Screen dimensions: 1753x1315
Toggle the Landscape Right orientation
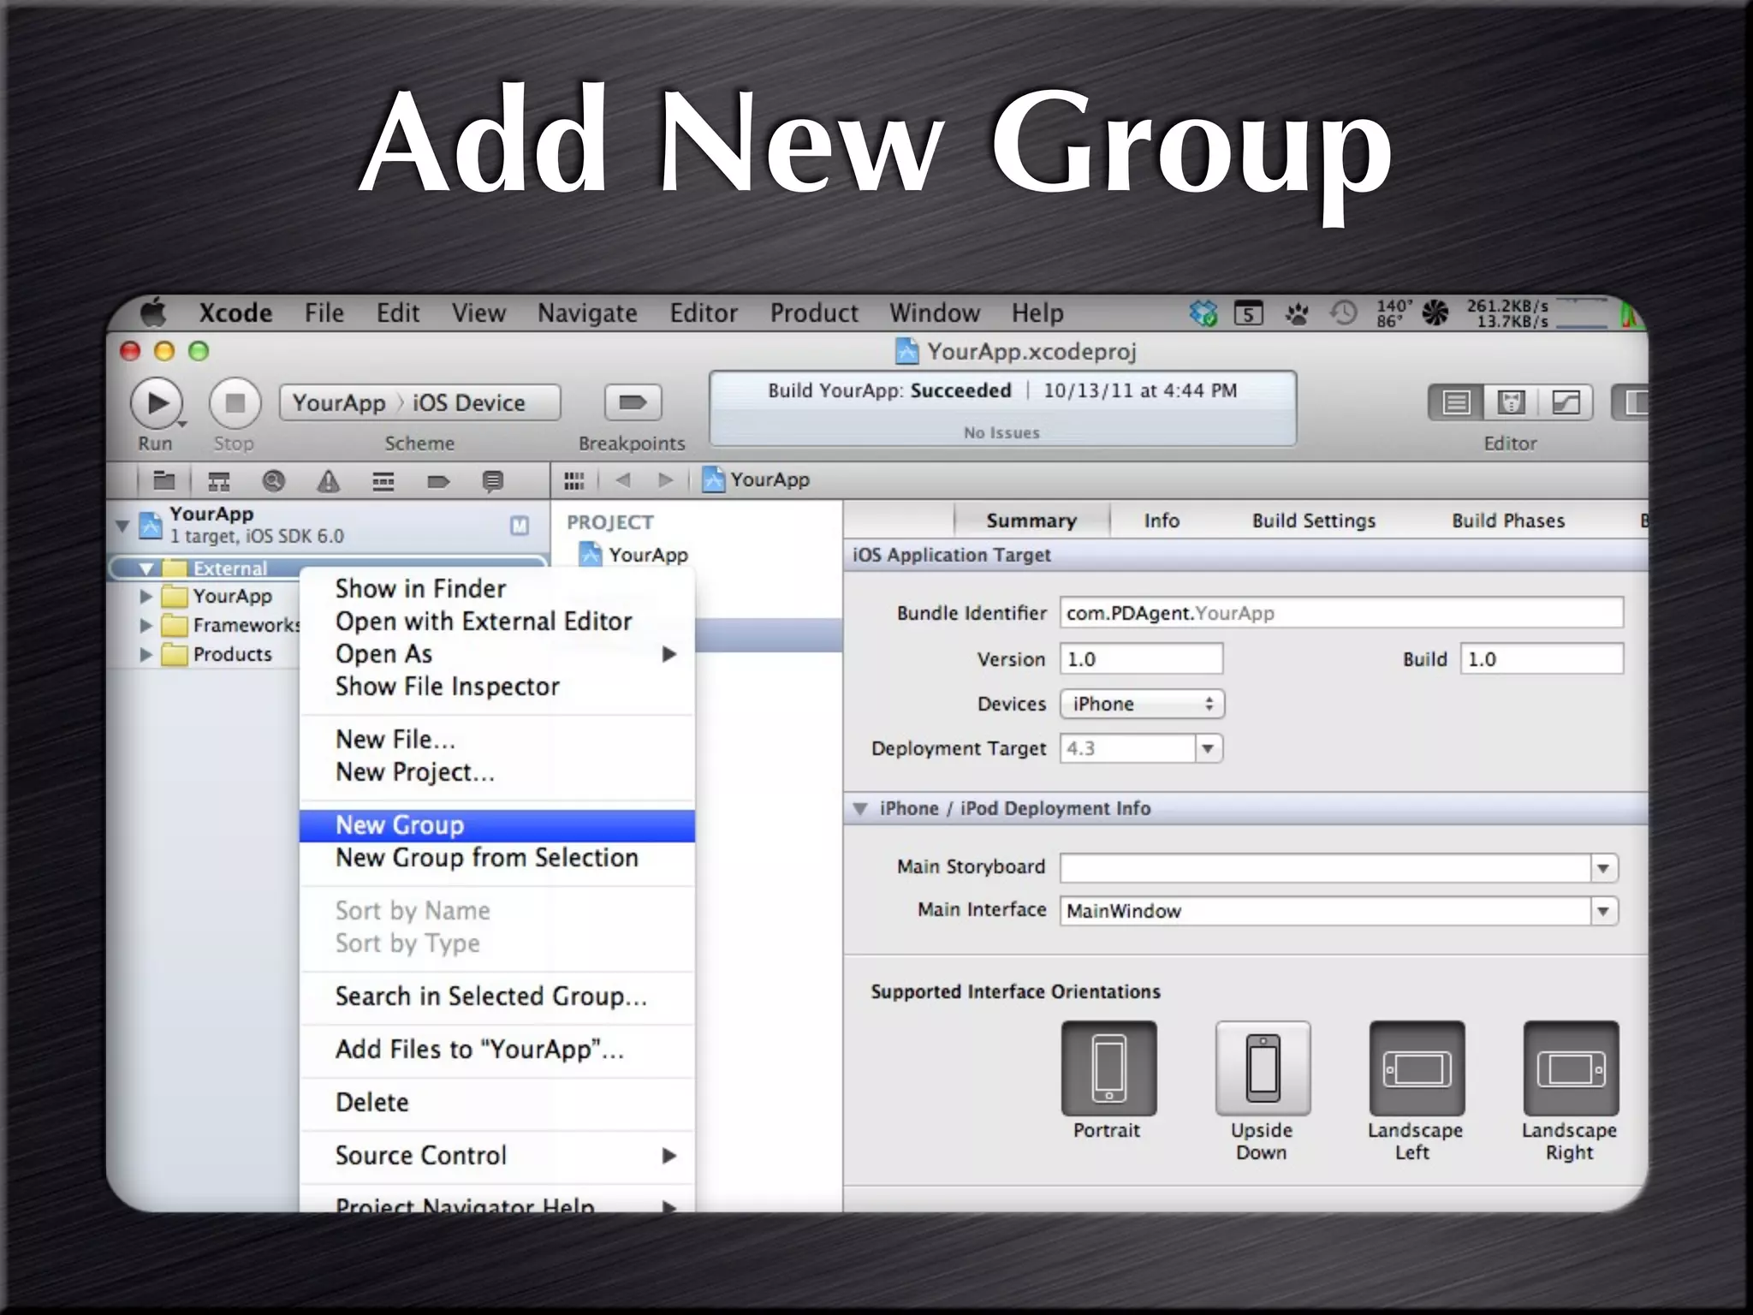(x=1571, y=1068)
